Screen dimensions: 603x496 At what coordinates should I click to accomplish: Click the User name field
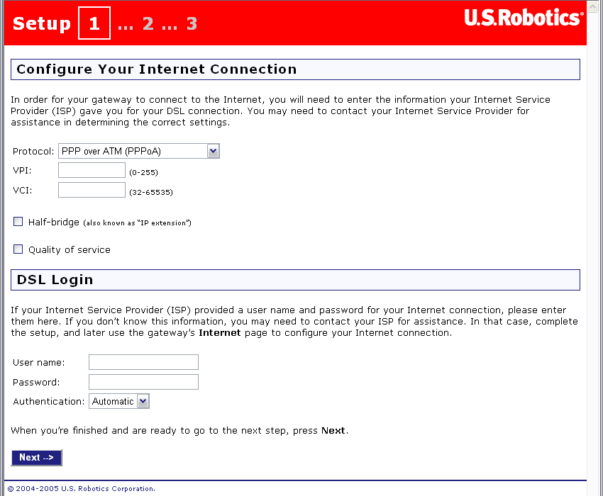click(143, 362)
